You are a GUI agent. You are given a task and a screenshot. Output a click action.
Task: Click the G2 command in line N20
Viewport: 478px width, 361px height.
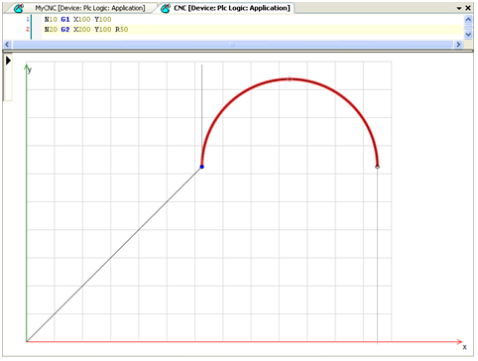[65, 30]
